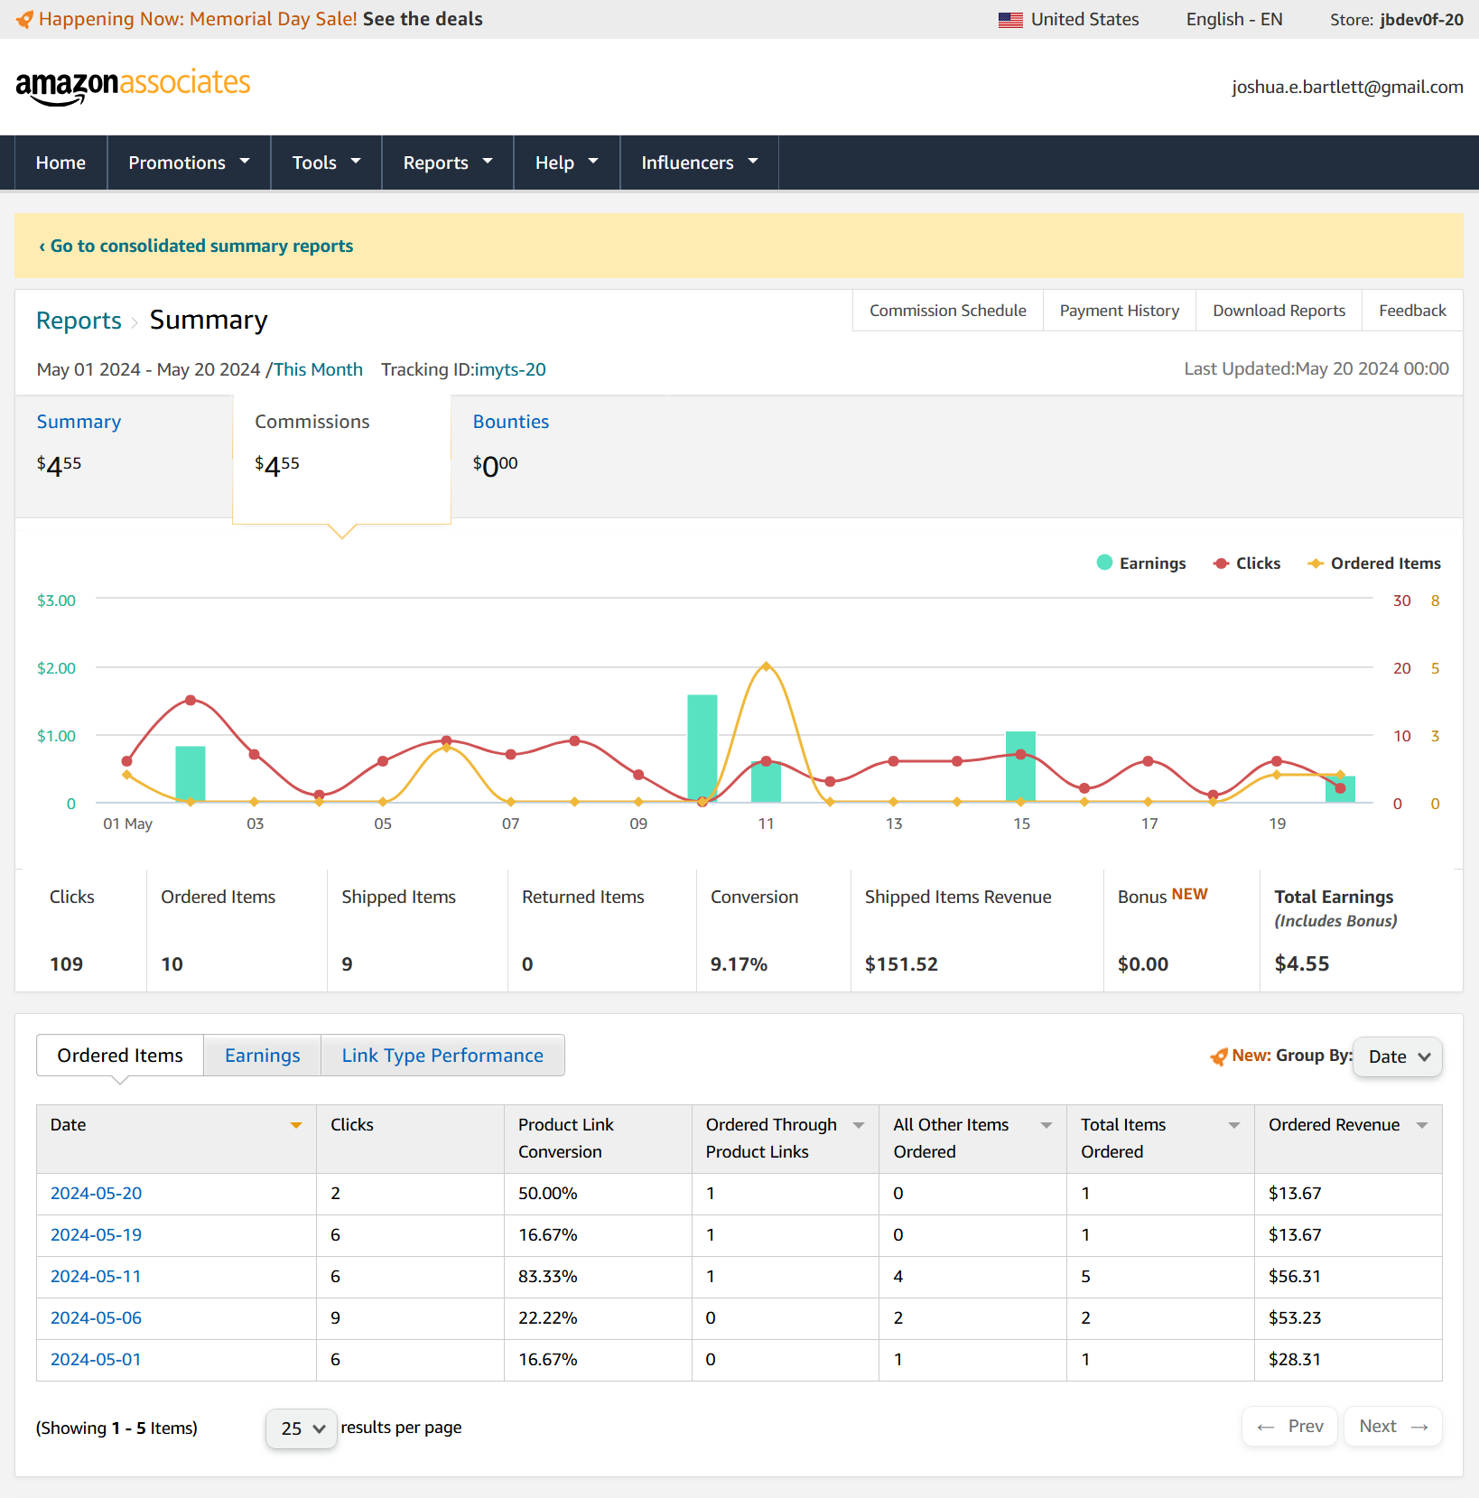
Task: Open the 2024-05-01 date row link
Action: (96, 1360)
